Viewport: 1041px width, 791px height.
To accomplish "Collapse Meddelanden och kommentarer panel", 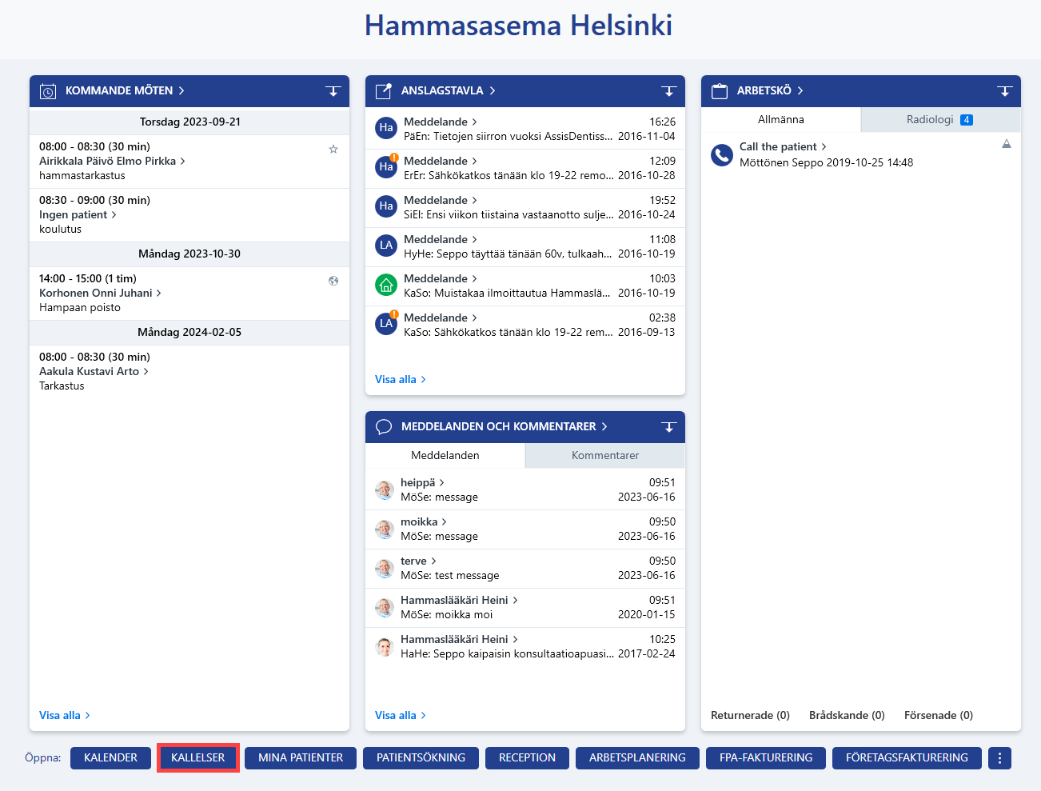I will tap(669, 427).
